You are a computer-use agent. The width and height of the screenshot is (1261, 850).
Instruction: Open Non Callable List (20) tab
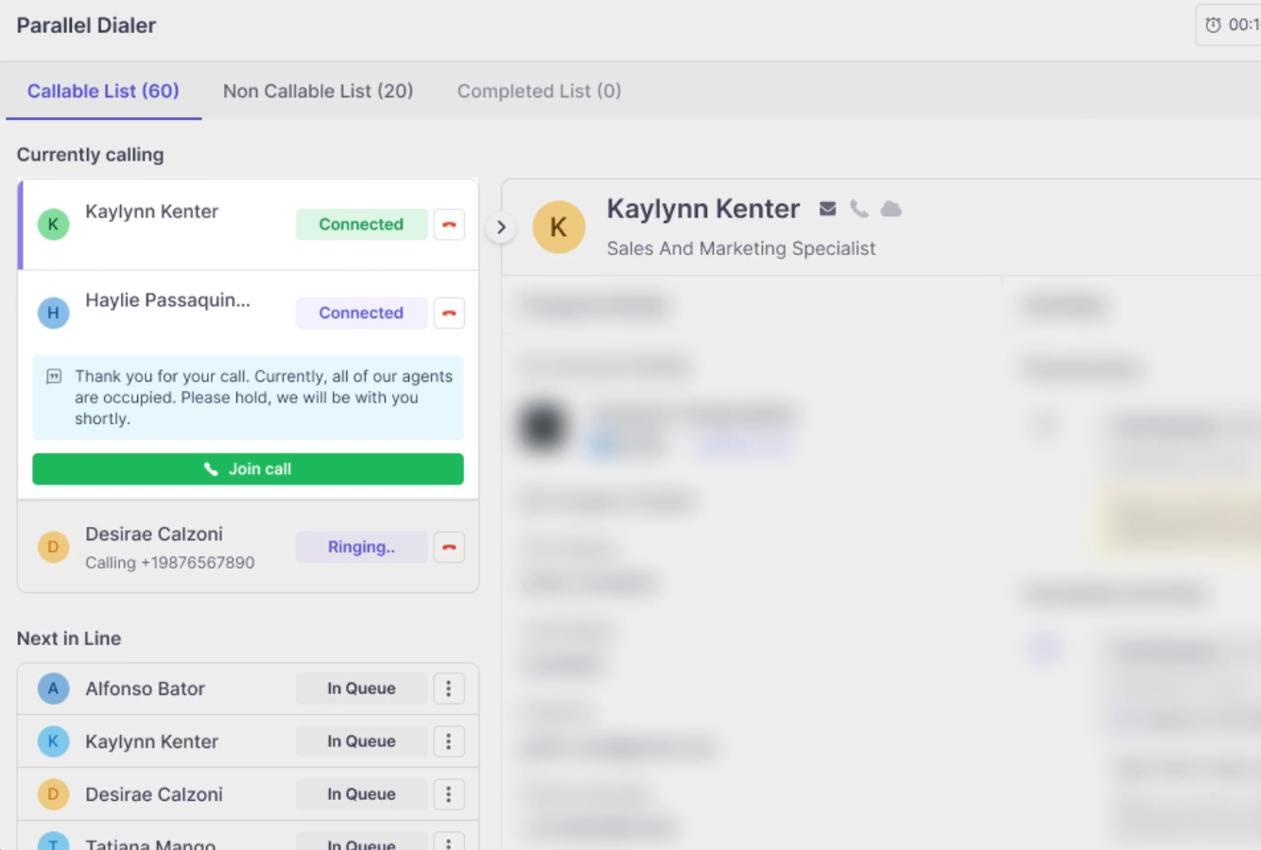click(318, 91)
